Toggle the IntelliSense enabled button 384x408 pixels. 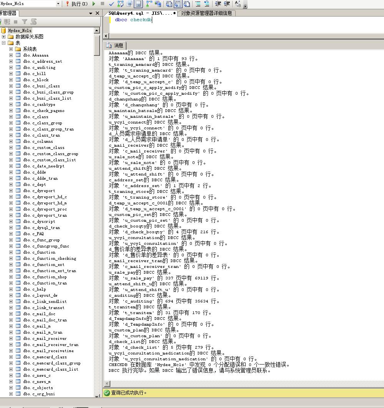tap(138, 3)
